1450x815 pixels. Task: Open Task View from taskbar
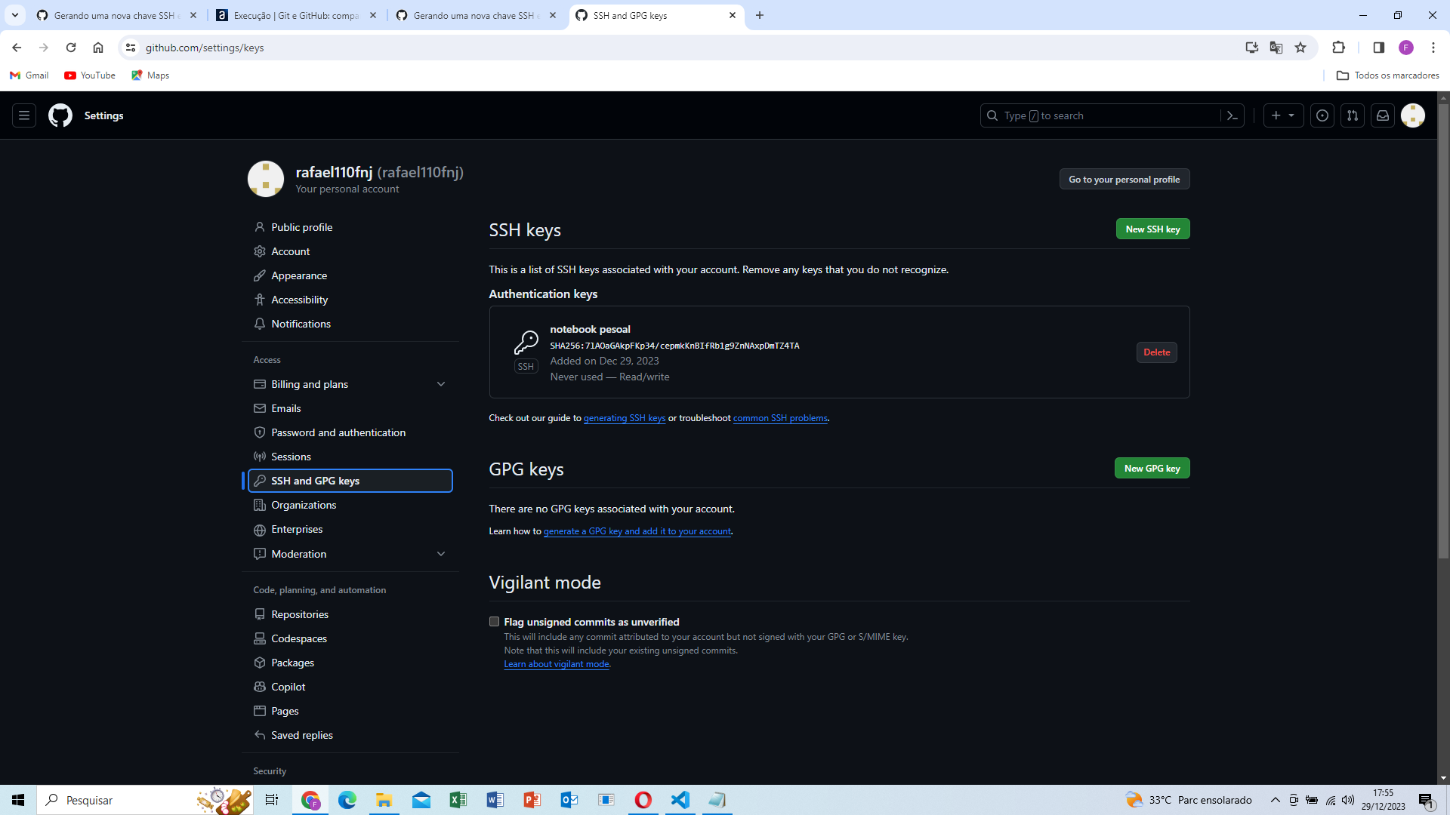point(272,800)
